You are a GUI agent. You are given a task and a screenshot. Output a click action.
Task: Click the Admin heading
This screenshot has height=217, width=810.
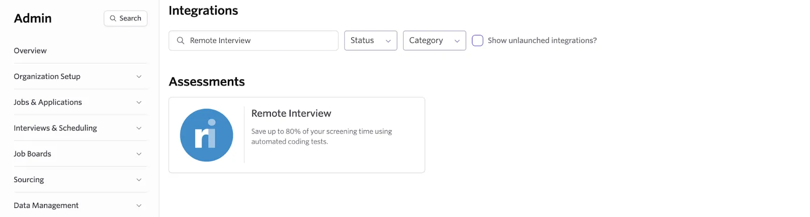tap(33, 18)
